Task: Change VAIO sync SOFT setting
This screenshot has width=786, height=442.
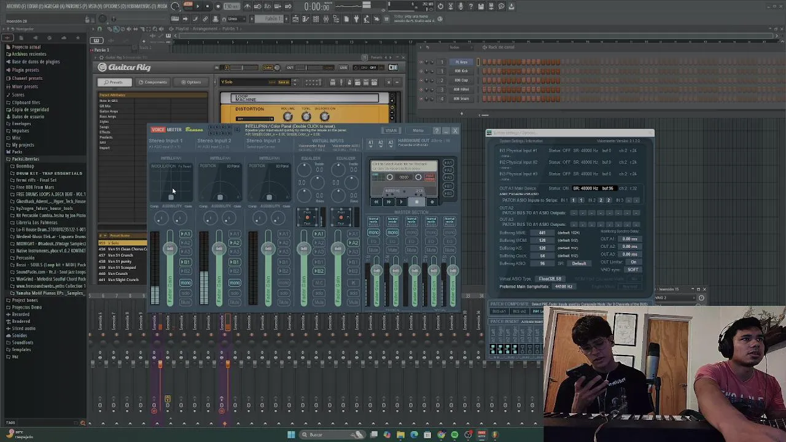Action: point(632,269)
